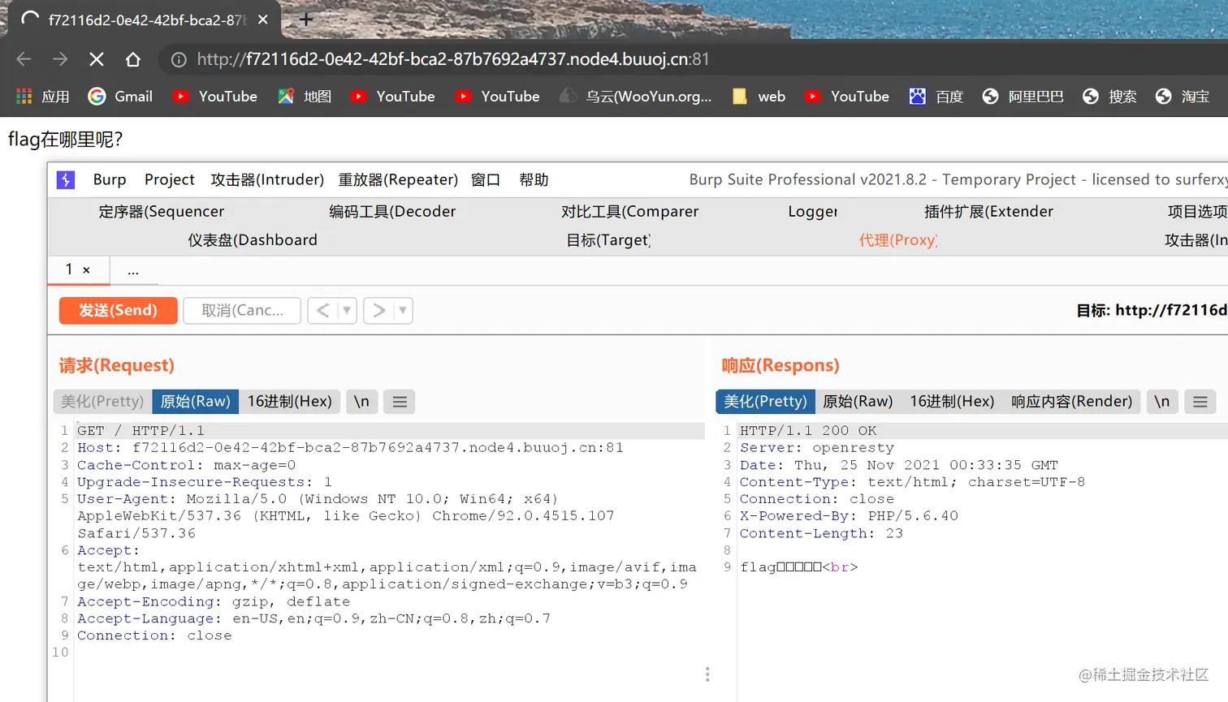The height and width of the screenshot is (702, 1228).
Task: Go to next request in history
Action: [x=378, y=310]
